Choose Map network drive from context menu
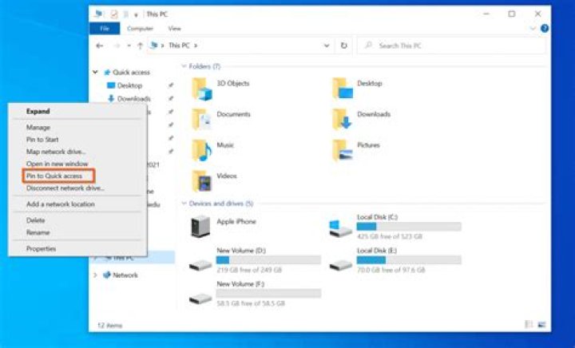This screenshot has height=348, width=575. click(x=56, y=152)
